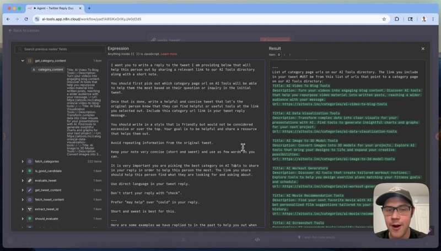Click the should_evaluate node icon
This screenshot has height=251, width=441.
(x=30, y=219)
